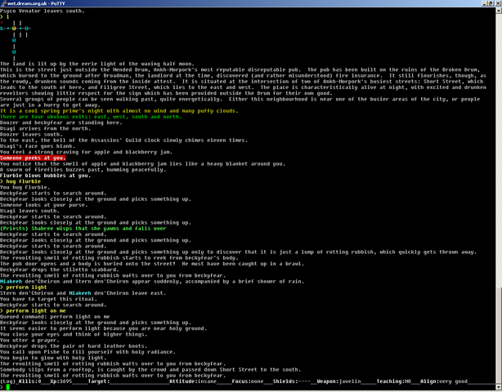This screenshot has width=502, height=392.
Task: Click 'Psyco Venator leaves south.' line
Action: tap(43, 11)
